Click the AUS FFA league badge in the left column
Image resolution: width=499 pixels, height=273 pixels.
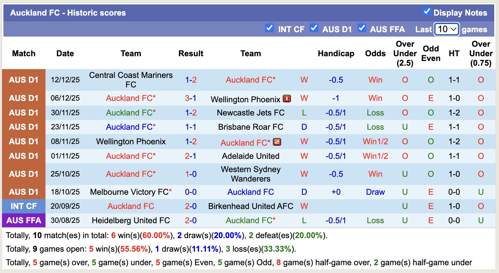click(x=24, y=220)
